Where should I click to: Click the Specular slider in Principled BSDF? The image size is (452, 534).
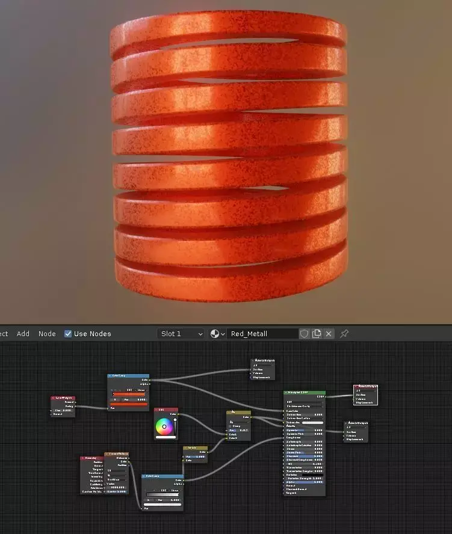pos(305,431)
